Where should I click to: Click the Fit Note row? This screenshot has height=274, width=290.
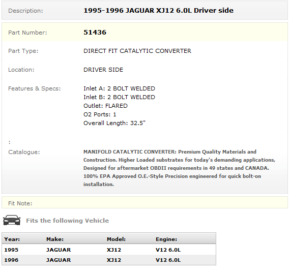pos(145,202)
